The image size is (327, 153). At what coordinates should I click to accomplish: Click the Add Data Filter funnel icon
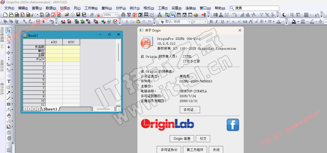tap(261, 15)
